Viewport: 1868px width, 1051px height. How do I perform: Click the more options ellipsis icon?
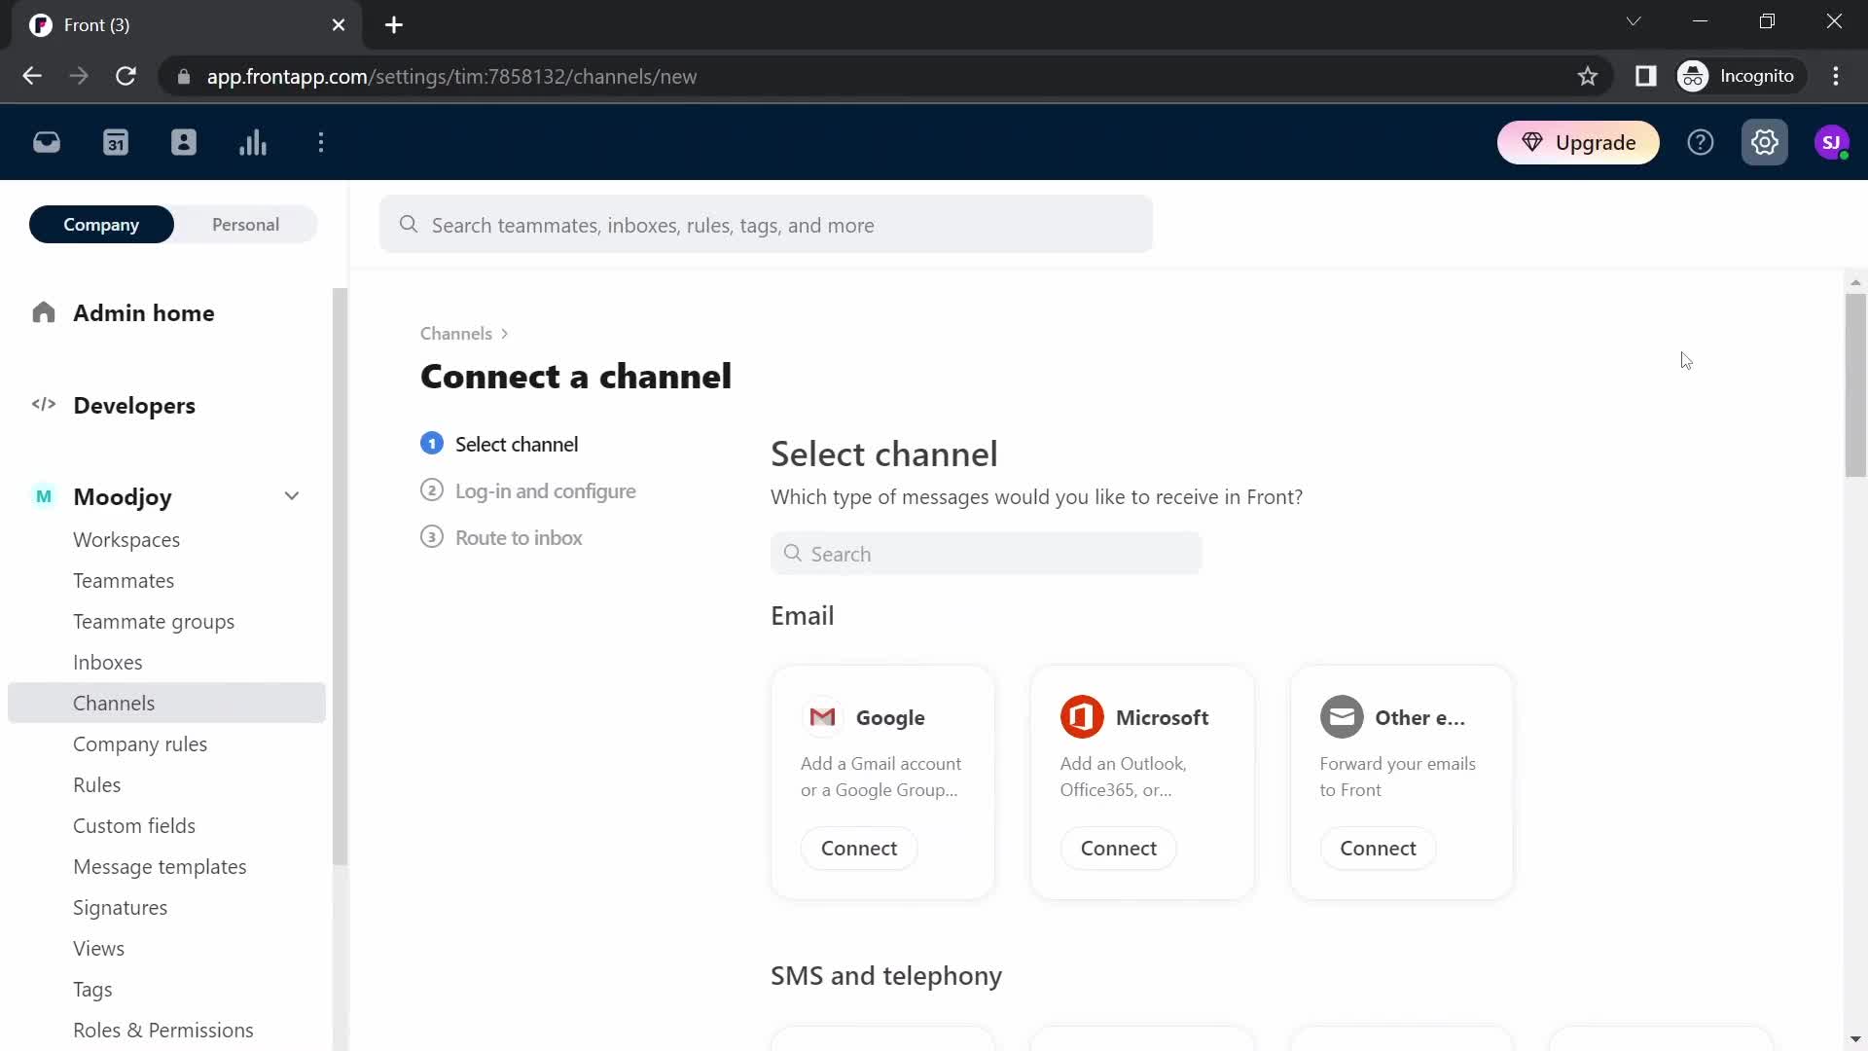[x=322, y=142]
